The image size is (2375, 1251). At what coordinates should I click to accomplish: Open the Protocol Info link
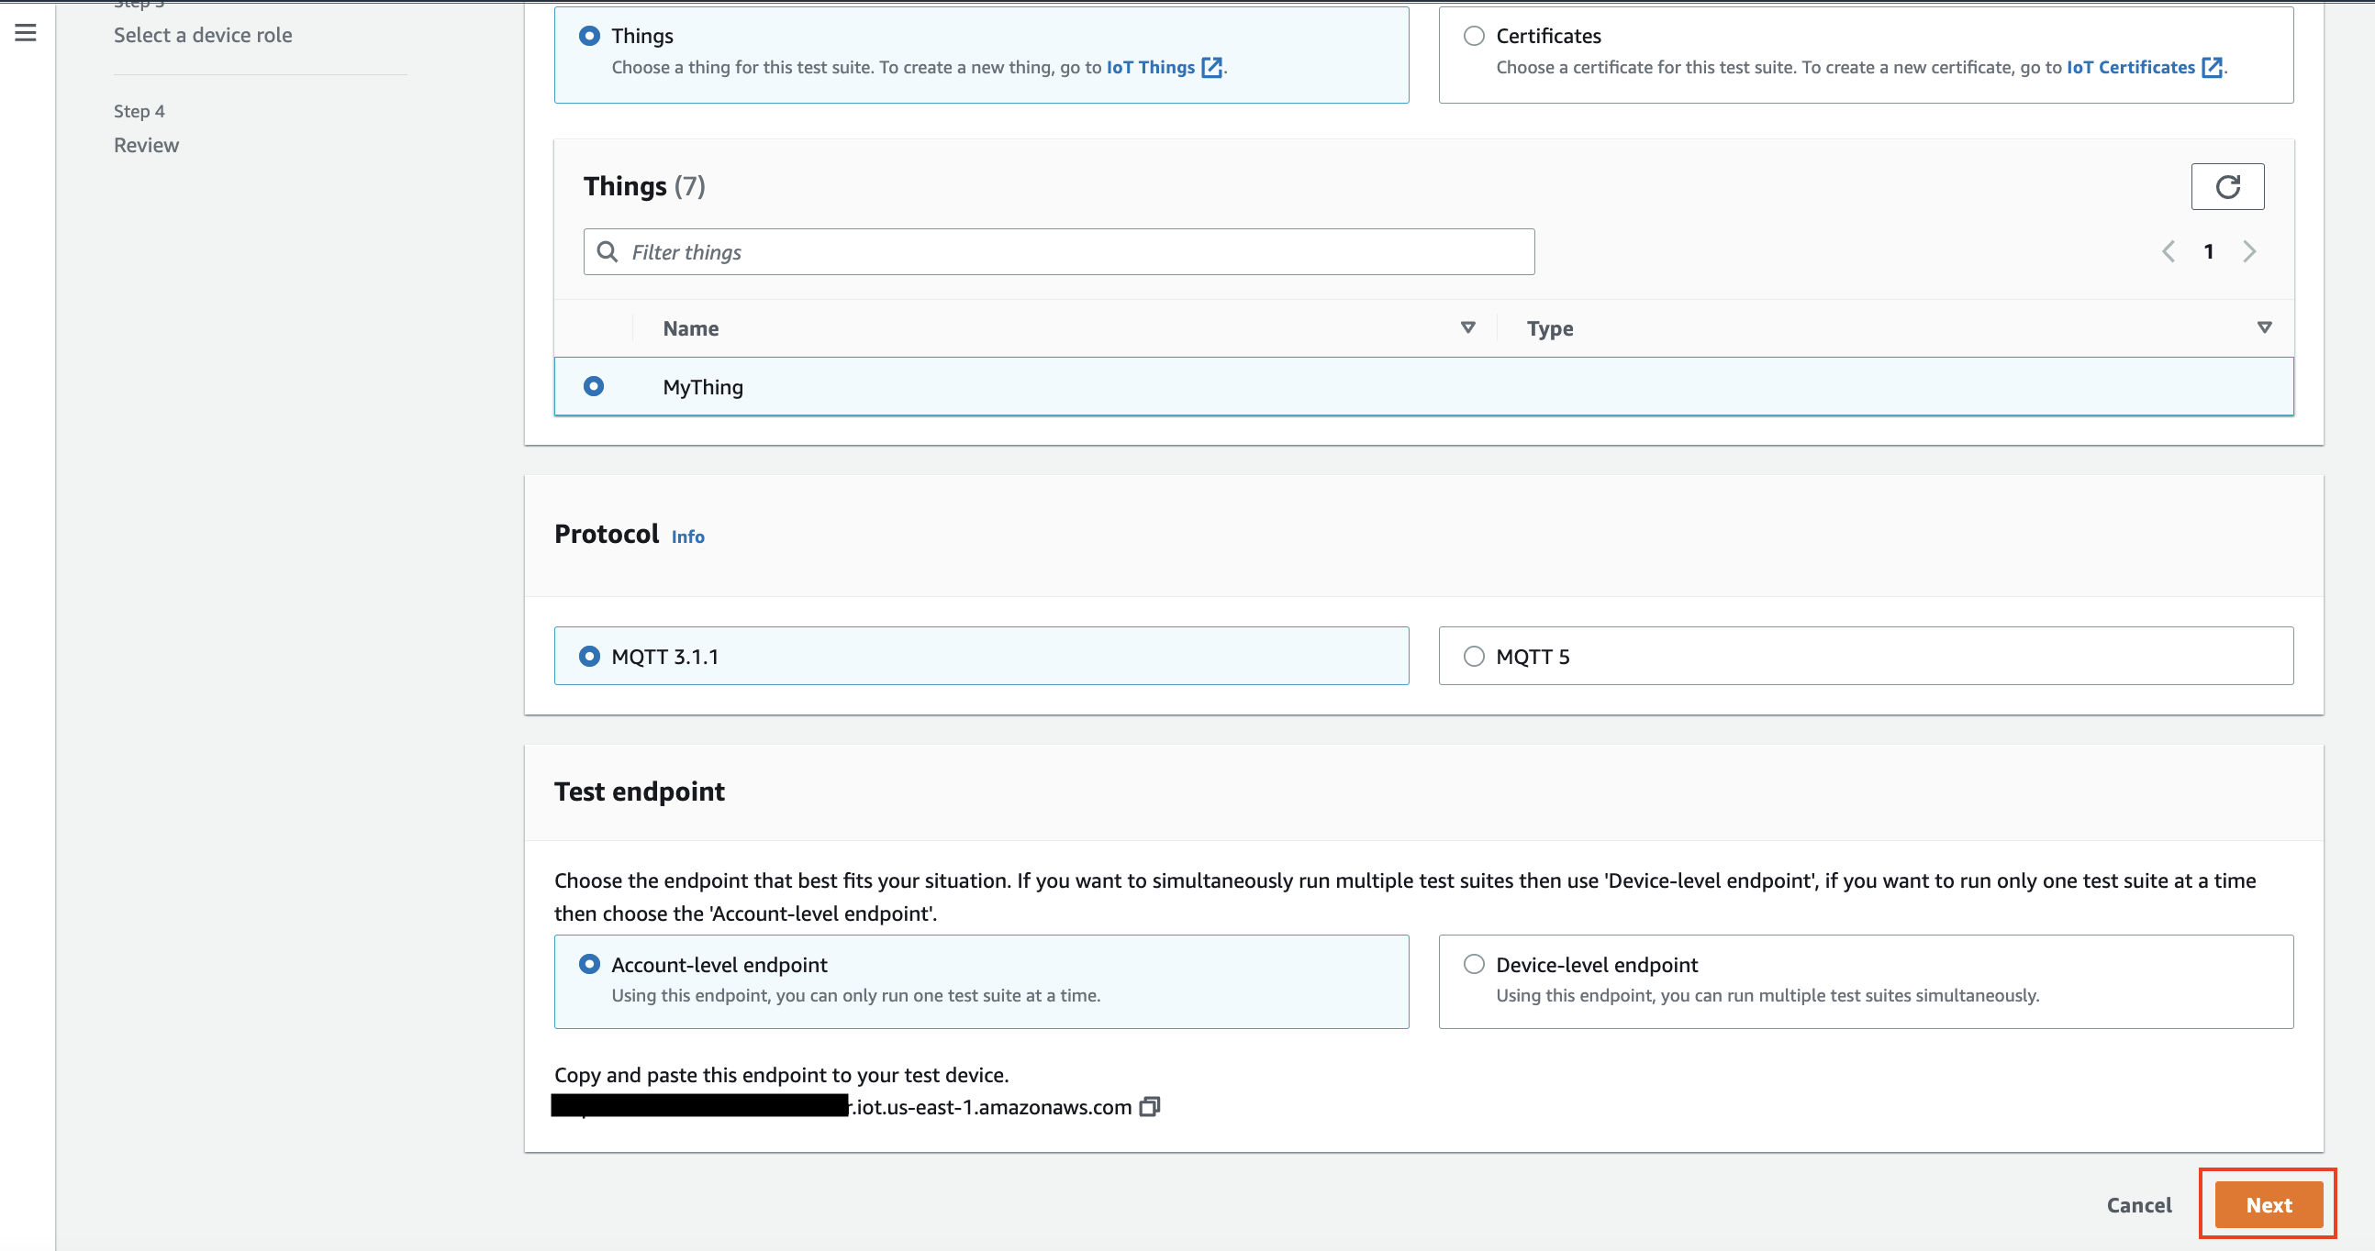(686, 537)
